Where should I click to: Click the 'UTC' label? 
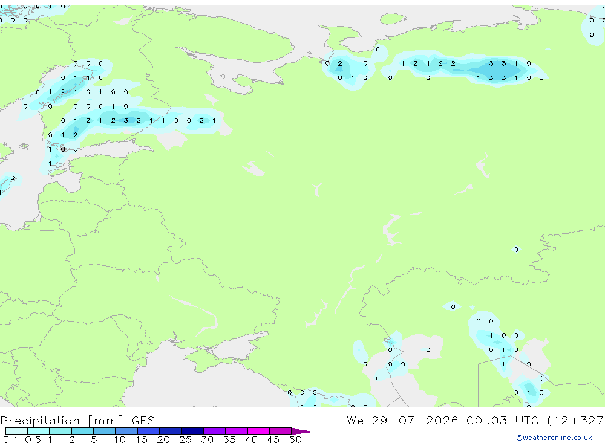(x=528, y=420)
